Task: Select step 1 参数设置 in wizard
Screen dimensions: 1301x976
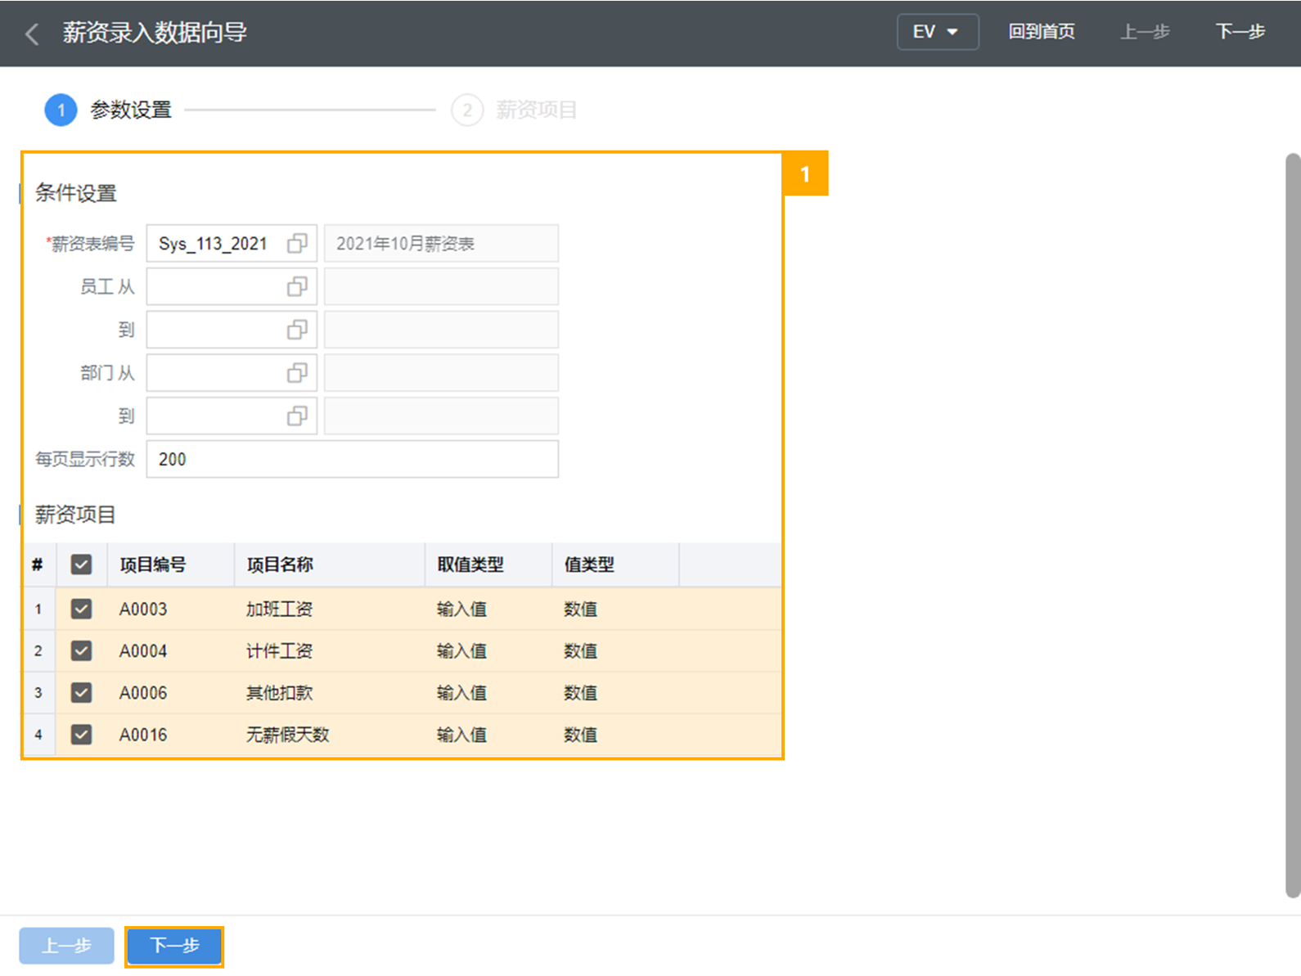Action: pos(108,110)
